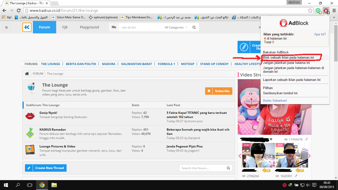Click the forum home icon in breadcrumb
338x190 pixels.
27,74
